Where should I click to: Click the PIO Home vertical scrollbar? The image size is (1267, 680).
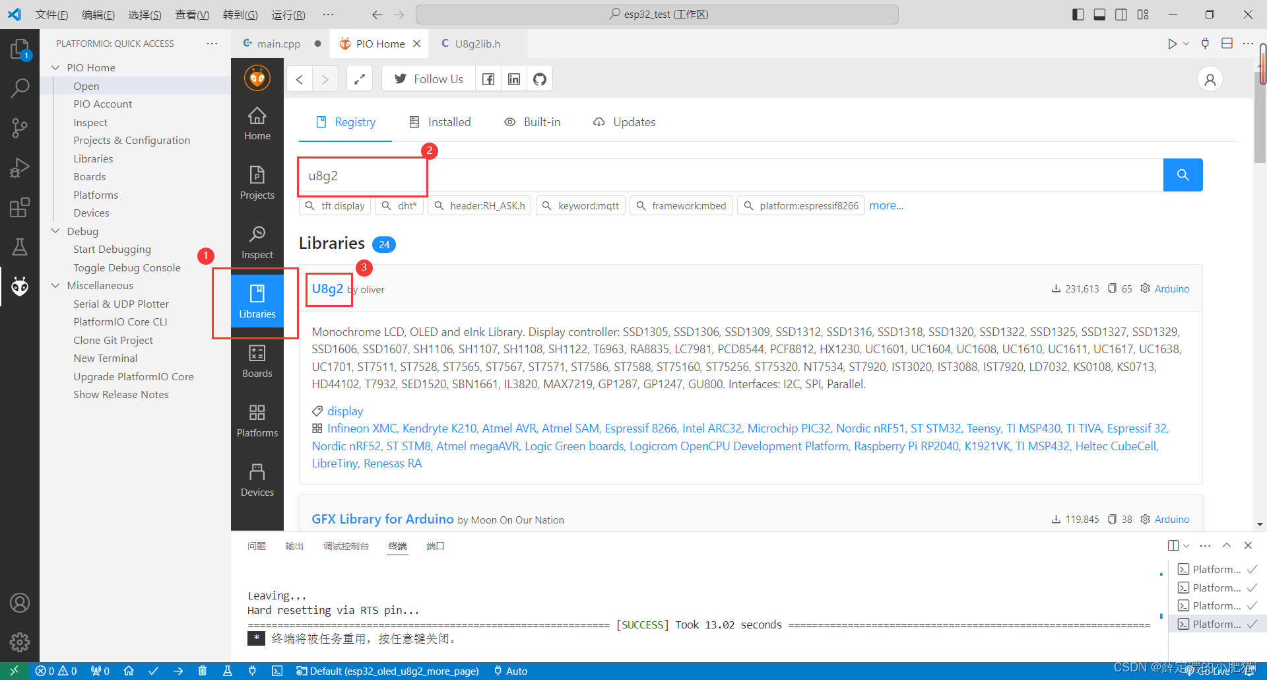click(1260, 117)
